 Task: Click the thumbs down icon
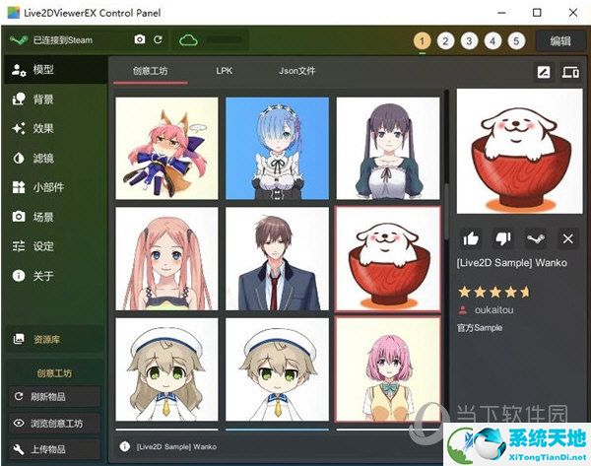click(503, 238)
